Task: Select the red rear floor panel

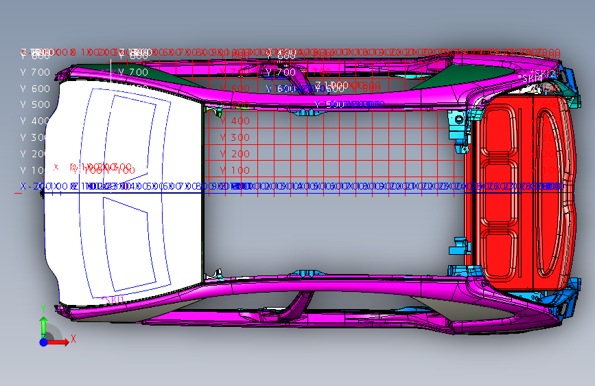Action: 521,192
